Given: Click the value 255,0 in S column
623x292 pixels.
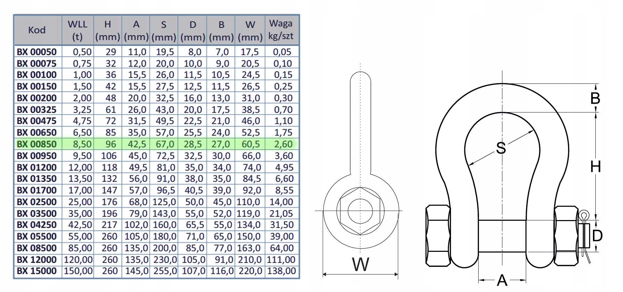Looking at the screenshot, I should (x=164, y=271).
